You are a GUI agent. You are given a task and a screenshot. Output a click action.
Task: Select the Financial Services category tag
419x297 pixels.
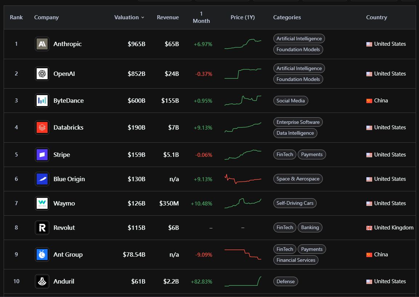(296, 260)
